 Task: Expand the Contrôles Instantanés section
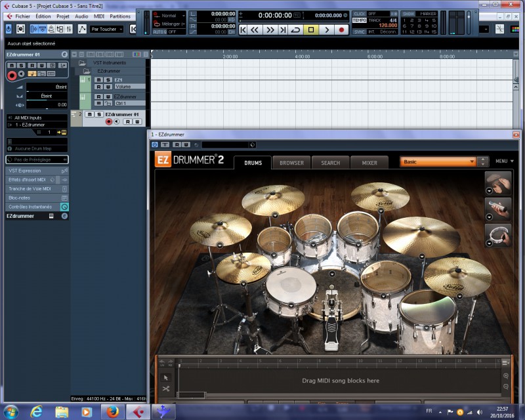[x=37, y=207]
